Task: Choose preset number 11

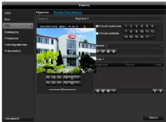Action: point(147,32)
